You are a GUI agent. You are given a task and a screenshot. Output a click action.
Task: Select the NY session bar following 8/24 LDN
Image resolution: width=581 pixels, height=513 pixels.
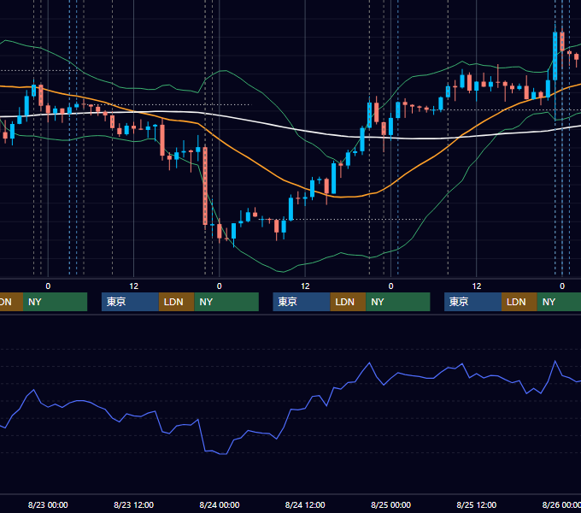(x=398, y=302)
